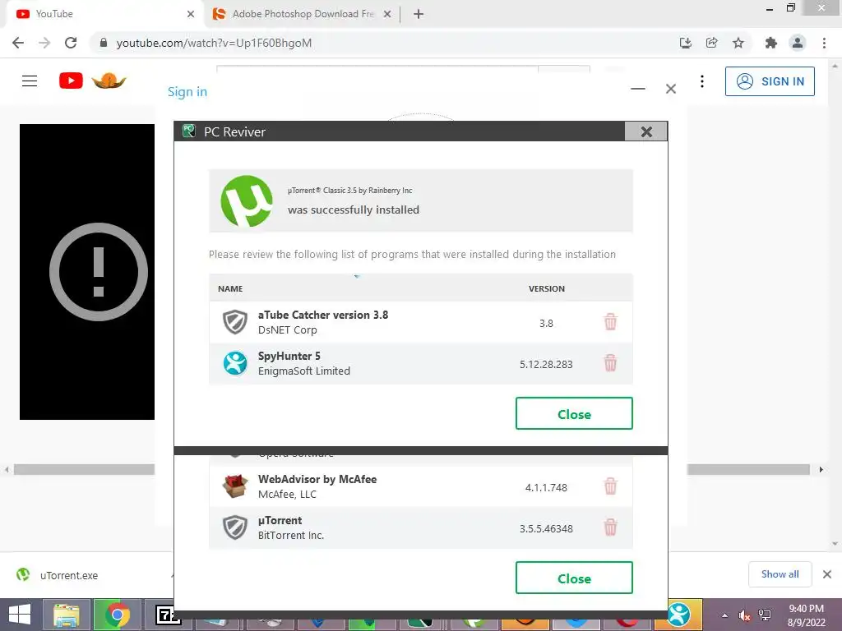The image size is (842, 631).
Task: Remove SpyHunter 5 using its trash icon
Action: click(610, 363)
